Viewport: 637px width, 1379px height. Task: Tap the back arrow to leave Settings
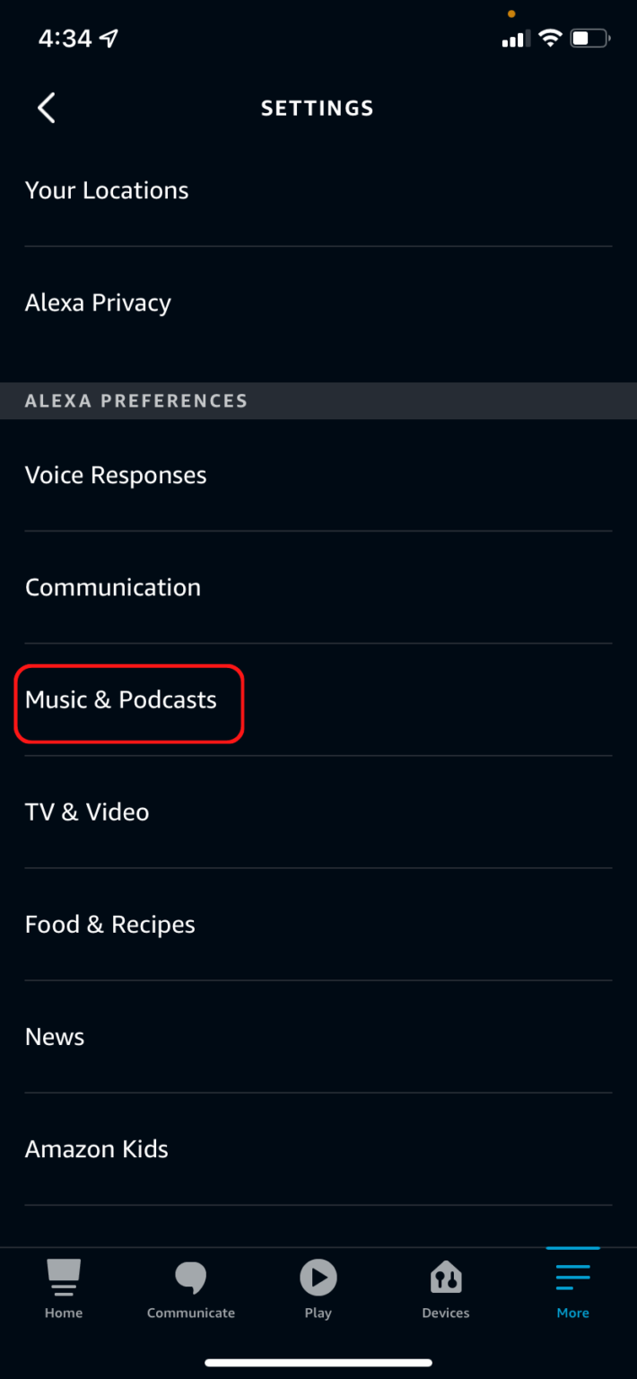pyautogui.click(x=46, y=108)
